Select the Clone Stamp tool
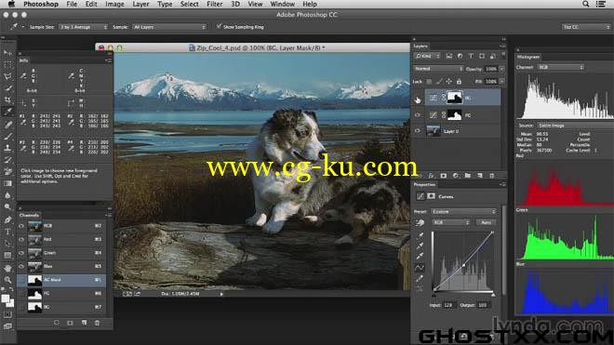 [x=7, y=148]
